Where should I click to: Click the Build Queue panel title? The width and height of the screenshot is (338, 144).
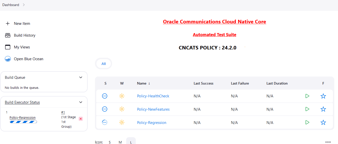tap(15, 78)
